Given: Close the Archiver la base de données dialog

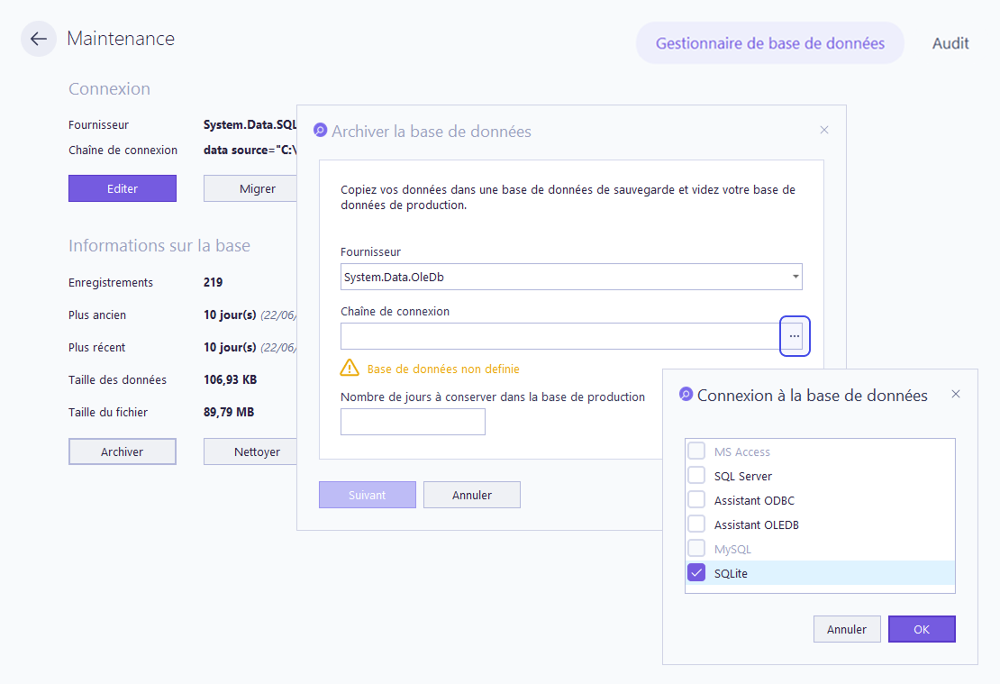Looking at the screenshot, I should coord(824,130).
